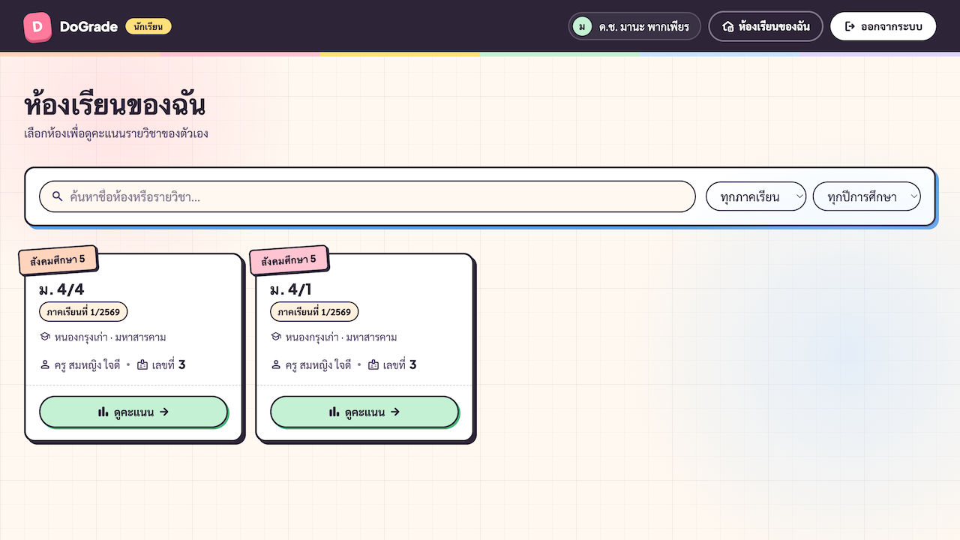The image size is (960, 540).
Task: Click the นักเรียน role badge
Action: (148, 26)
